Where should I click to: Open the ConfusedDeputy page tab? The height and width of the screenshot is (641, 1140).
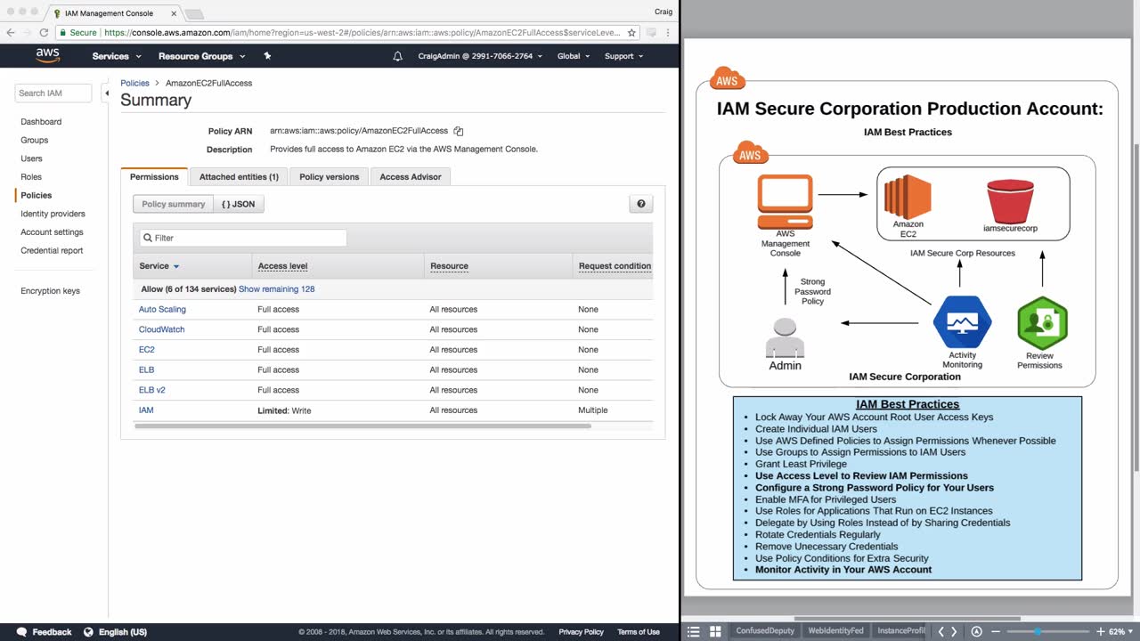[x=764, y=631]
